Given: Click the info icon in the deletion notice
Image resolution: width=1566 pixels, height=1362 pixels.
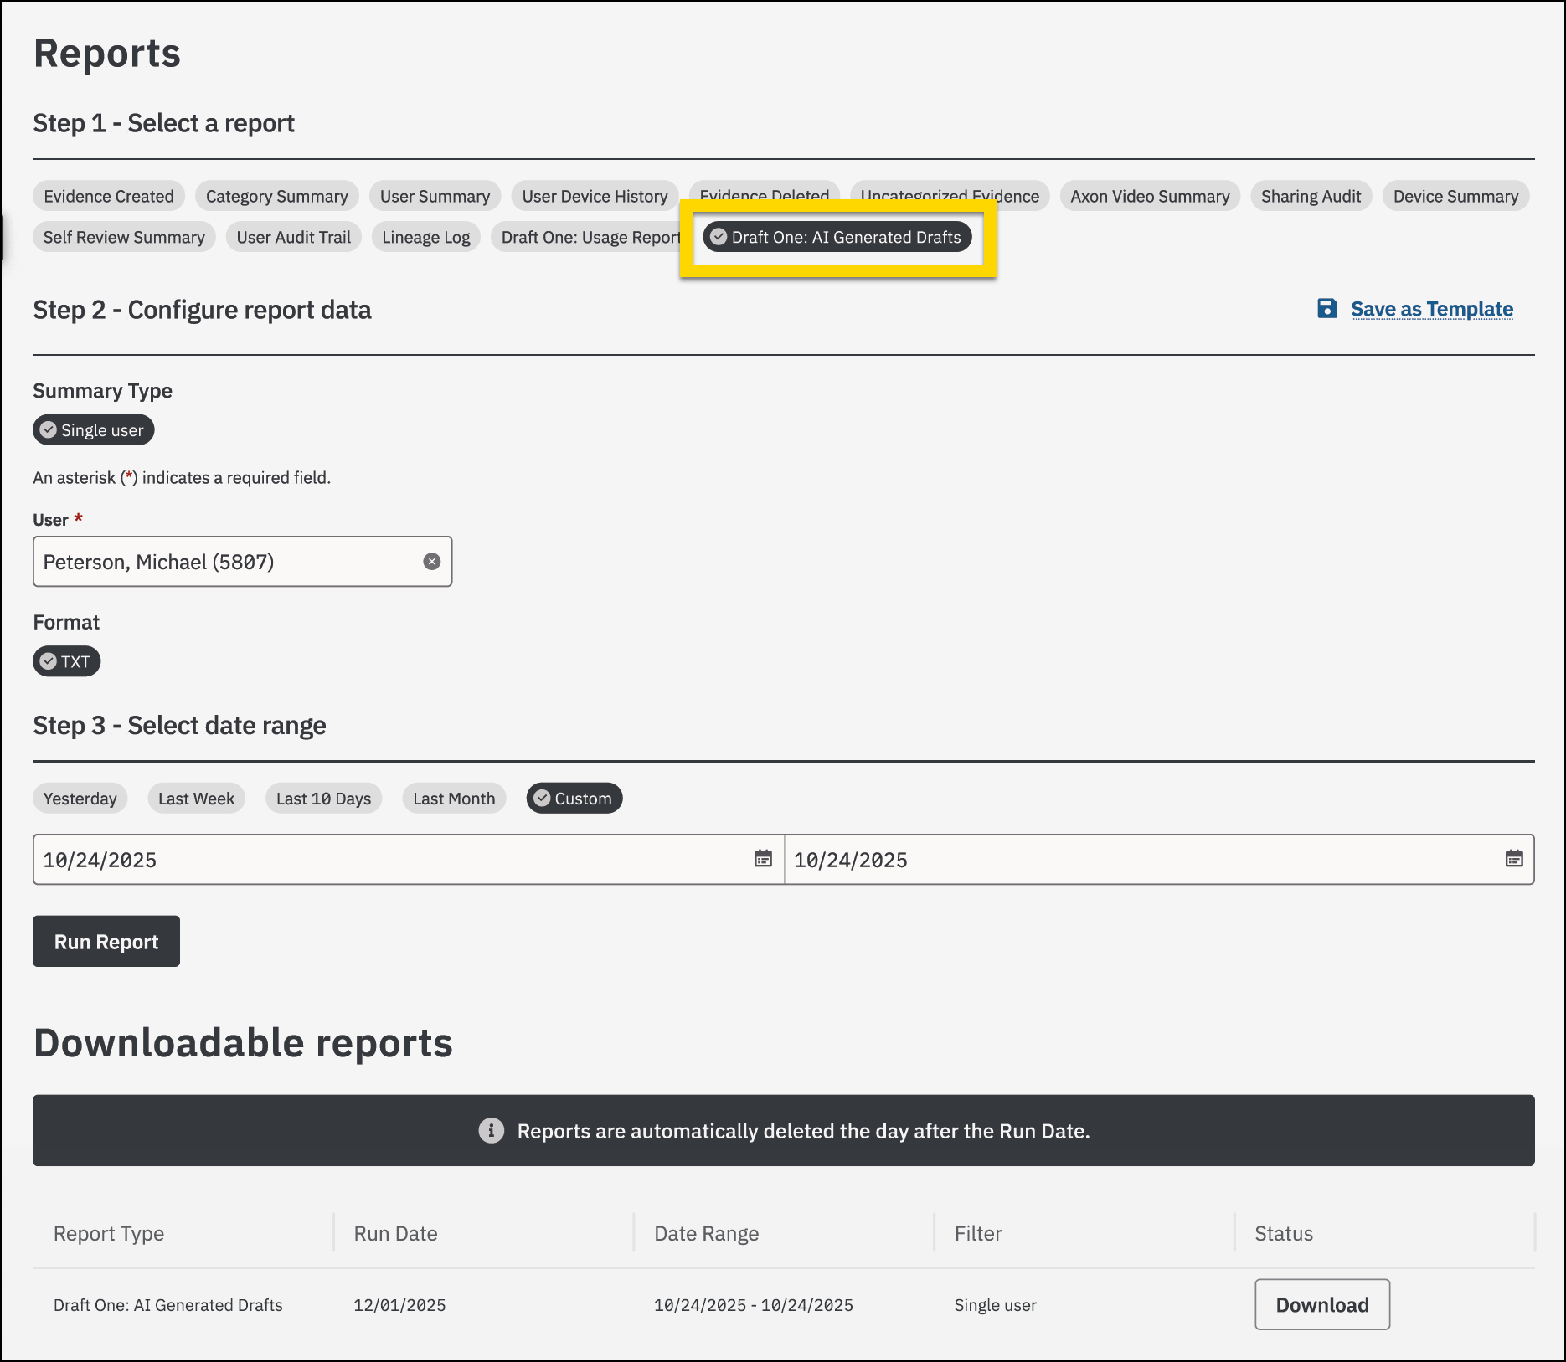Looking at the screenshot, I should (492, 1131).
